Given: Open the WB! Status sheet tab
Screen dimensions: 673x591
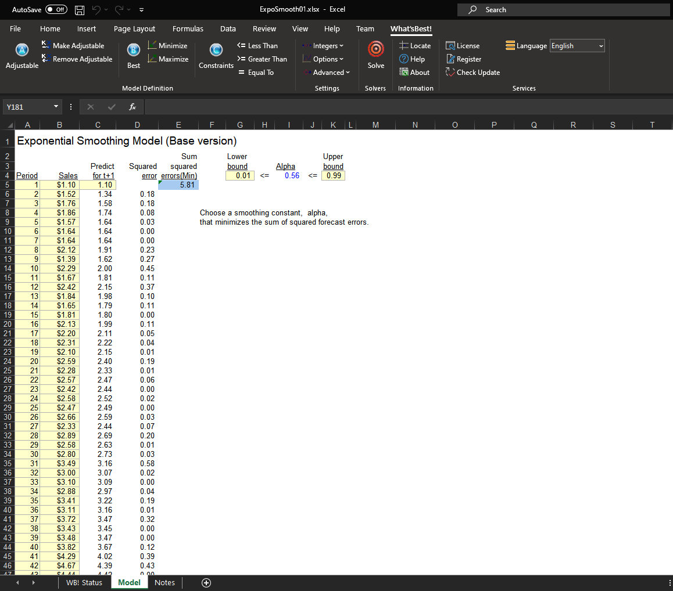Looking at the screenshot, I should pyautogui.click(x=84, y=582).
